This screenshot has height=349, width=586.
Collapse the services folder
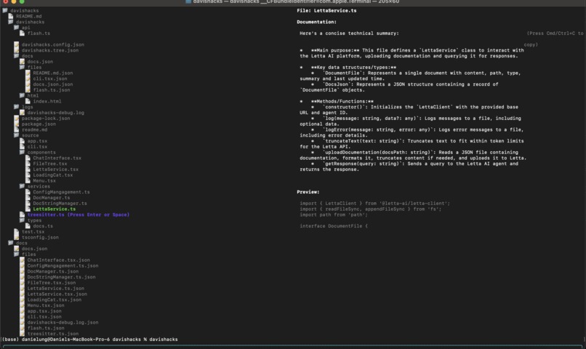click(22, 186)
